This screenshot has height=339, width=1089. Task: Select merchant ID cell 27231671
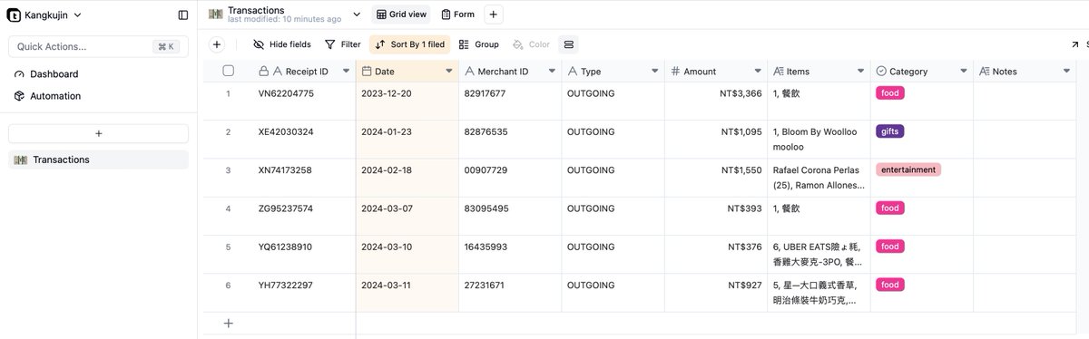[x=510, y=292]
